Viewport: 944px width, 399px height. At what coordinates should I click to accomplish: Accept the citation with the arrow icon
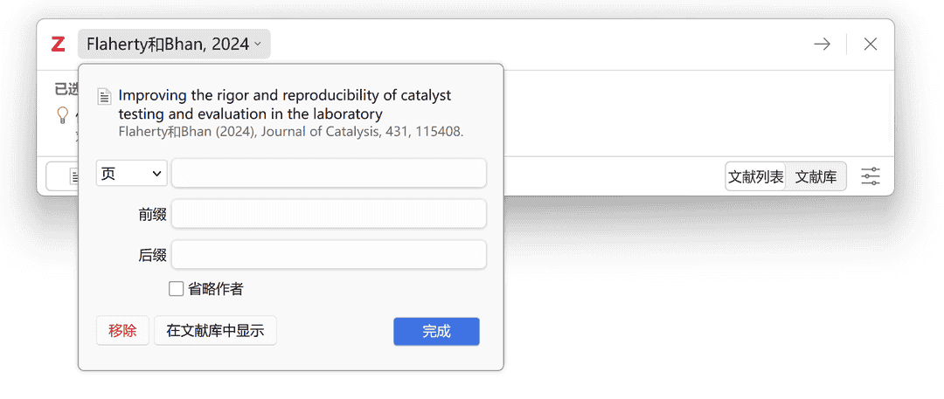pyautogui.click(x=822, y=45)
